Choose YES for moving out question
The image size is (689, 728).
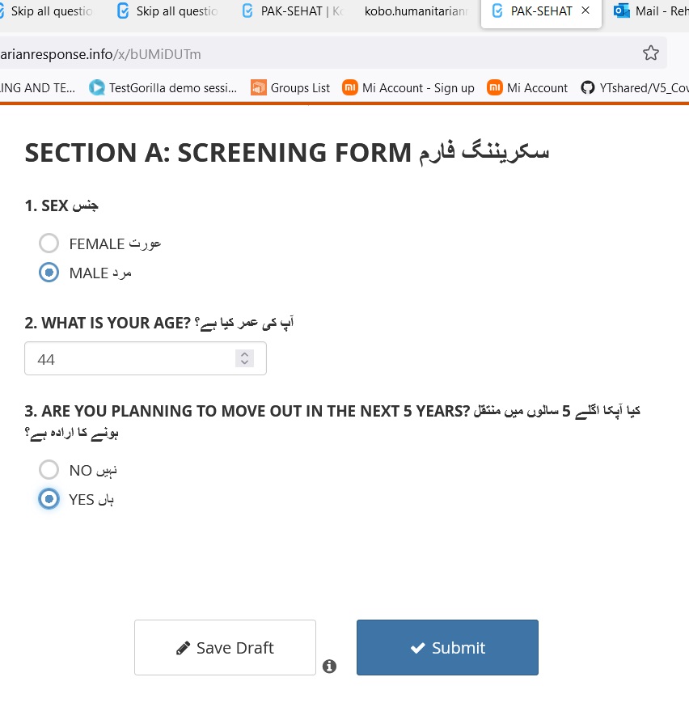[49, 499]
